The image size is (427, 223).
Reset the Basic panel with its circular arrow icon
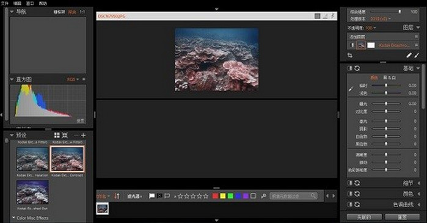click(357, 68)
